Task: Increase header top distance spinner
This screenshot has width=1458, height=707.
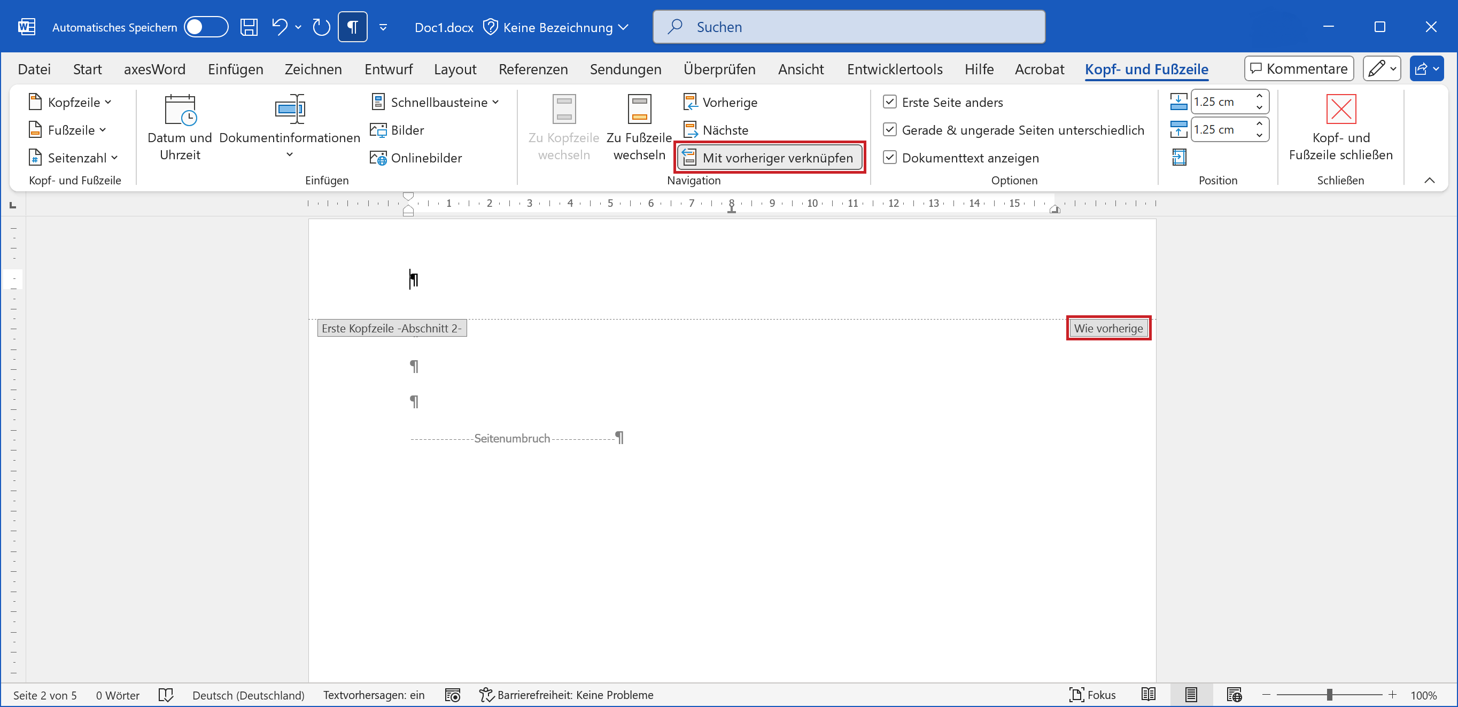Action: (1259, 96)
